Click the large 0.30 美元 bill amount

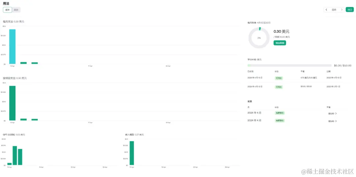pyautogui.click(x=281, y=32)
